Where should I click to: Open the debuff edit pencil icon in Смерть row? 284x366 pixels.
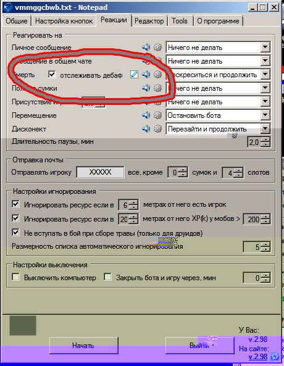(134, 75)
